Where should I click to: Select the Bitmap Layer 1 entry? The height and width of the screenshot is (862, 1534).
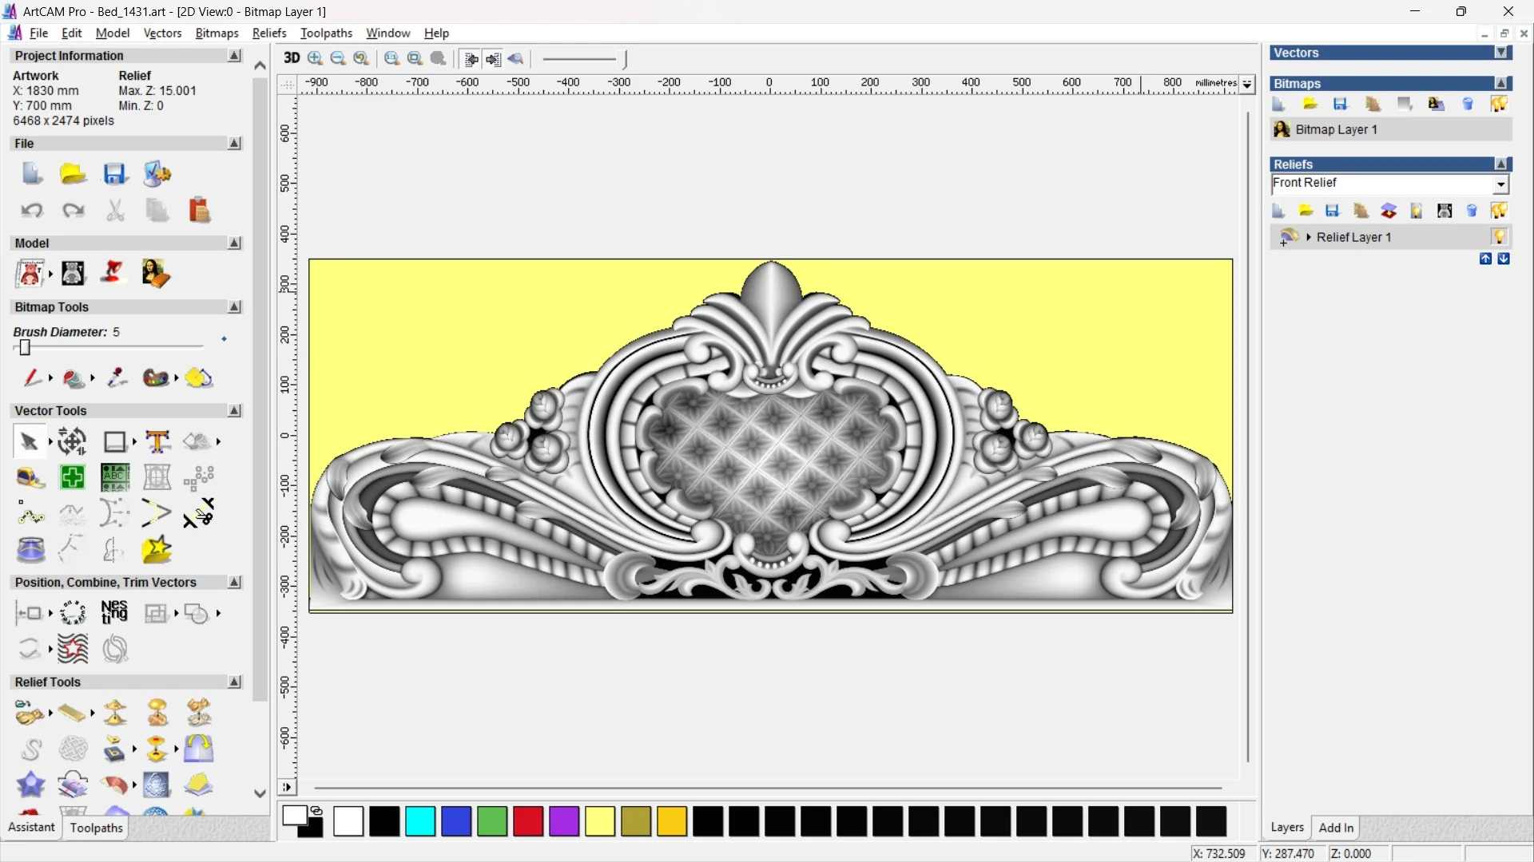pyautogui.click(x=1336, y=129)
